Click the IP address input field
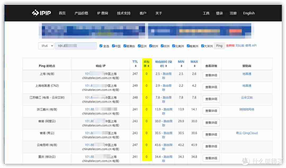 (x=76, y=46)
